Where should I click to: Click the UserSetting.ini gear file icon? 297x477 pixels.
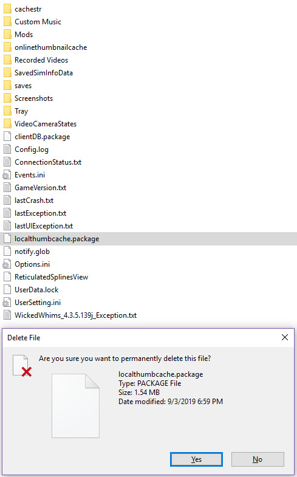click(7, 303)
